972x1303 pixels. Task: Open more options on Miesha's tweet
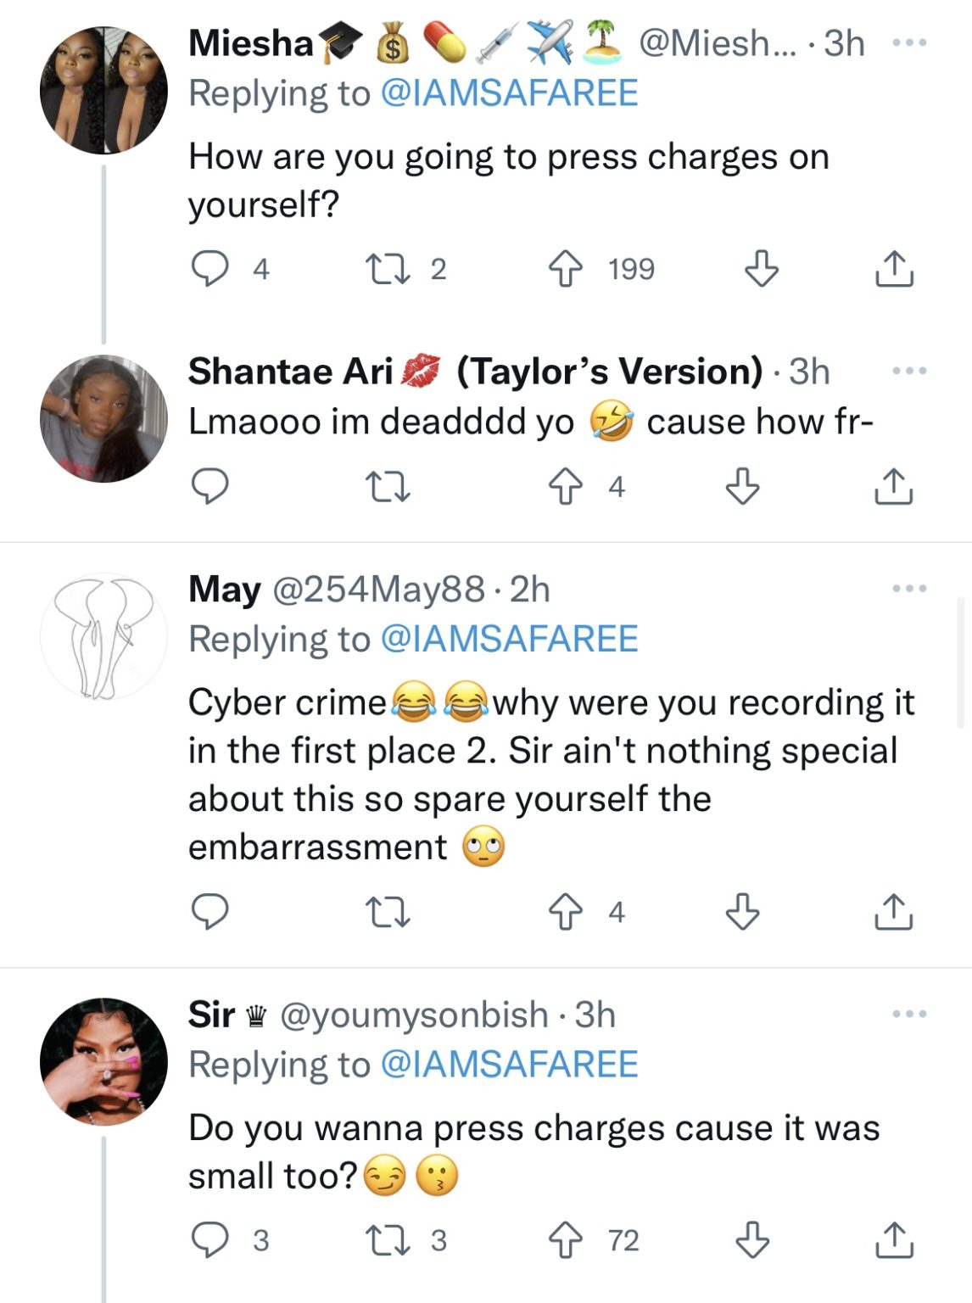tap(909, 42)
